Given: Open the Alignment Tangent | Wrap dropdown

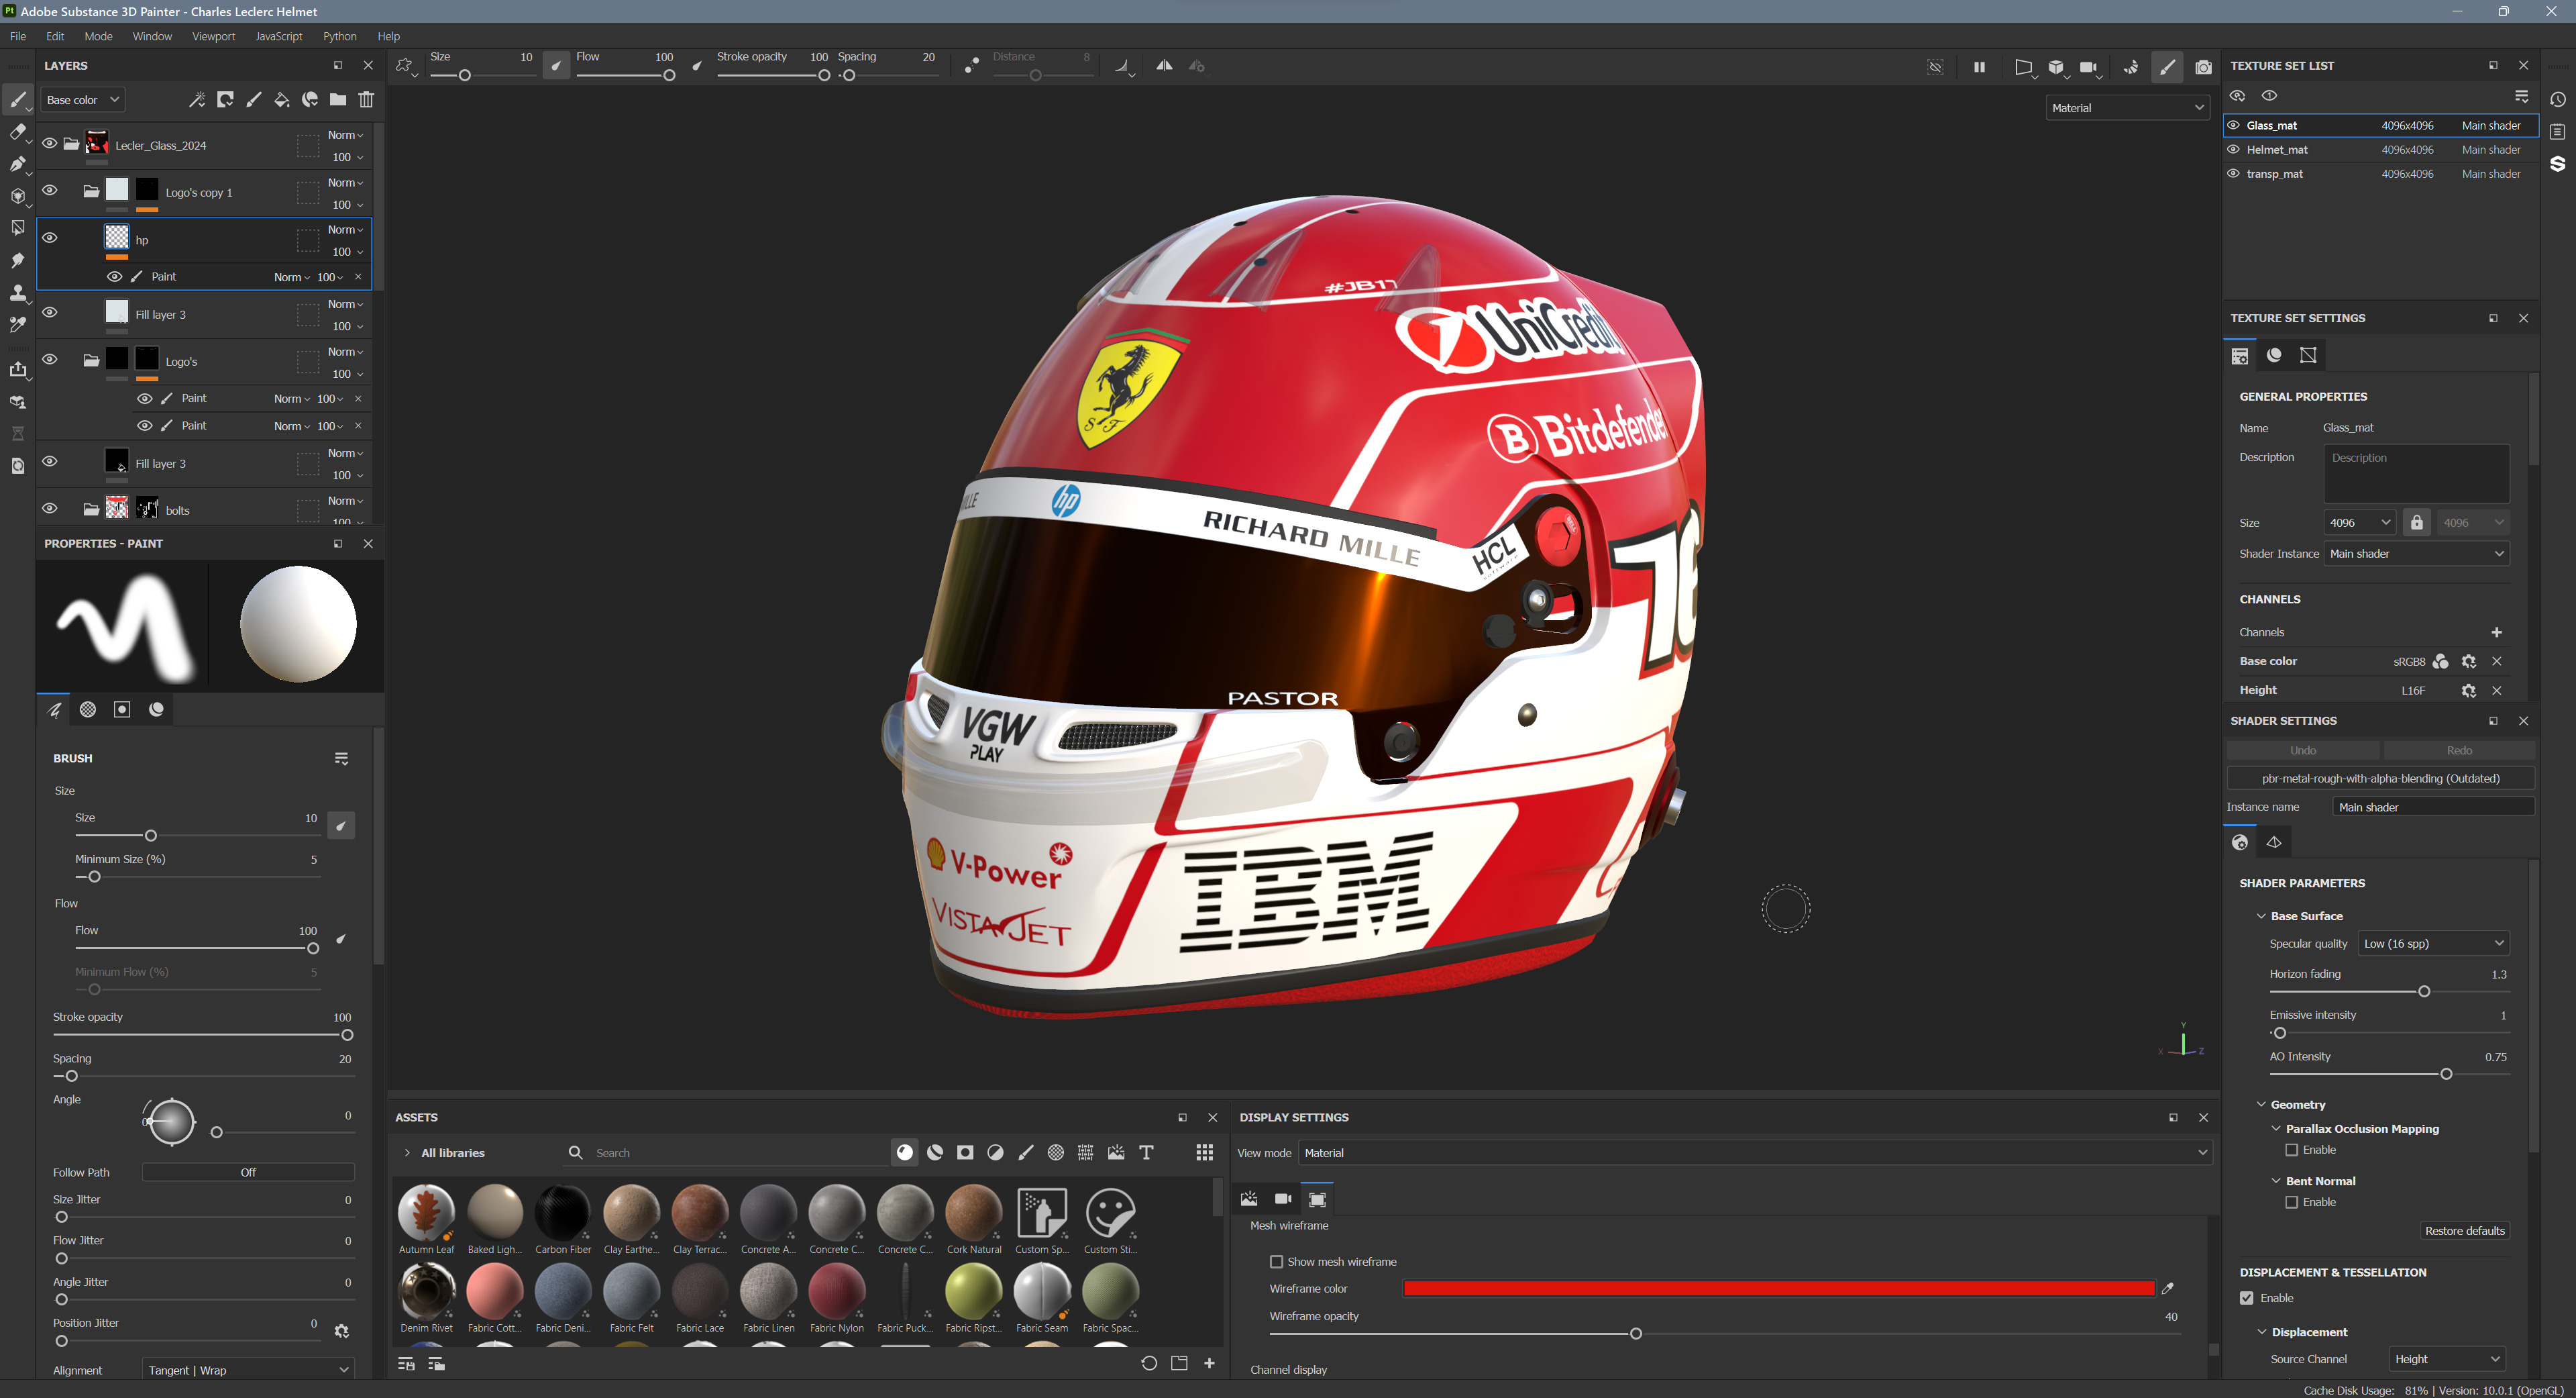Looking at the screenshot, I should click(248, 1369).
